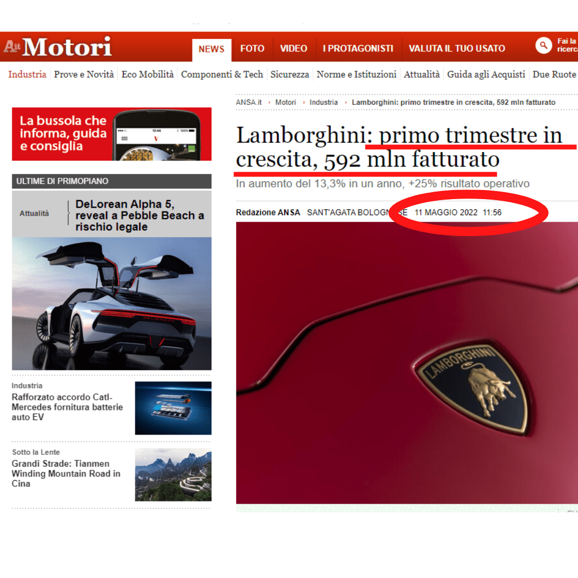
Task: Open Prove e Novità category
Action: point(84,74)
